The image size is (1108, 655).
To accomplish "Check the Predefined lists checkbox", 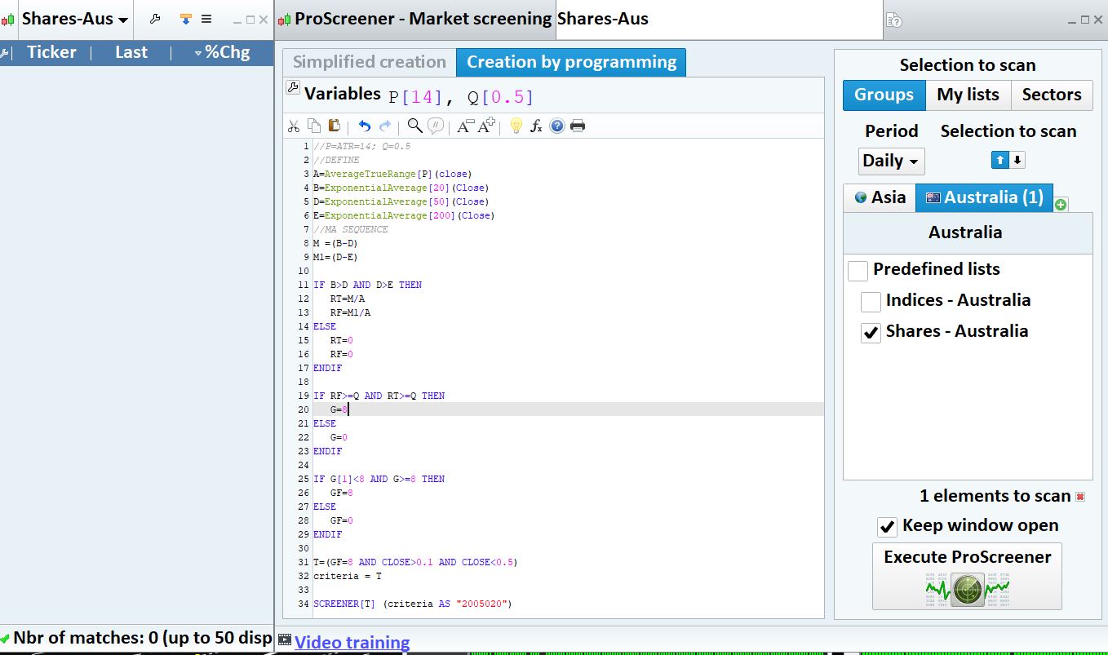I will point(858,270).
